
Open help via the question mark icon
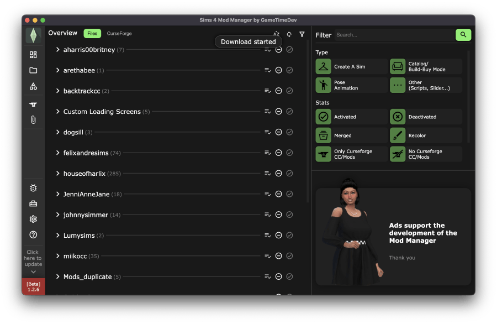[x=33, y=235]
